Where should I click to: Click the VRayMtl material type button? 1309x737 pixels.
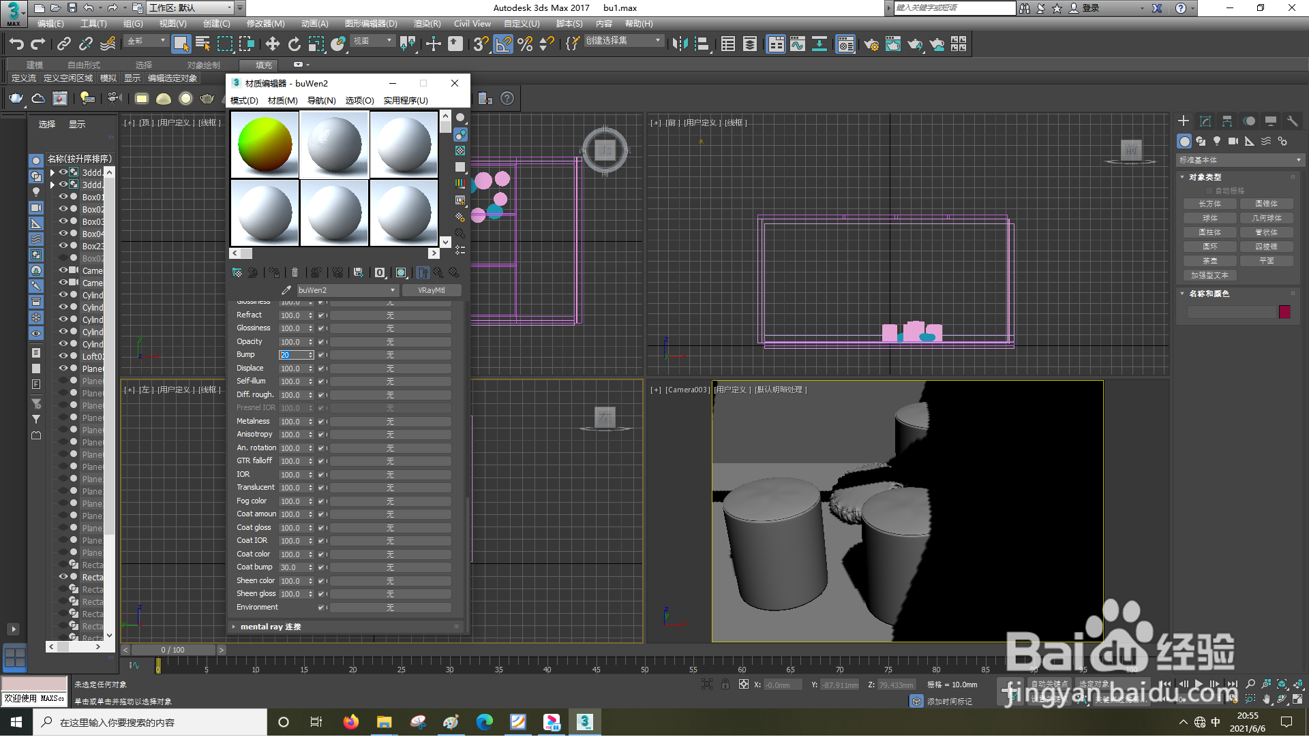(431, 290)
